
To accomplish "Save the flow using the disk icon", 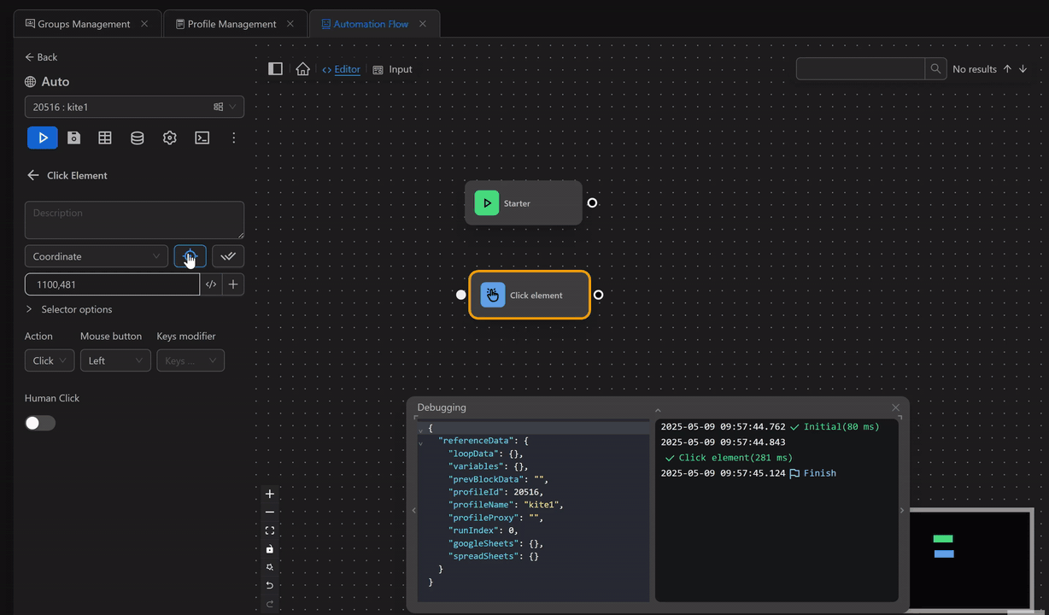I will pyautogui.click(x=74, y=138).
